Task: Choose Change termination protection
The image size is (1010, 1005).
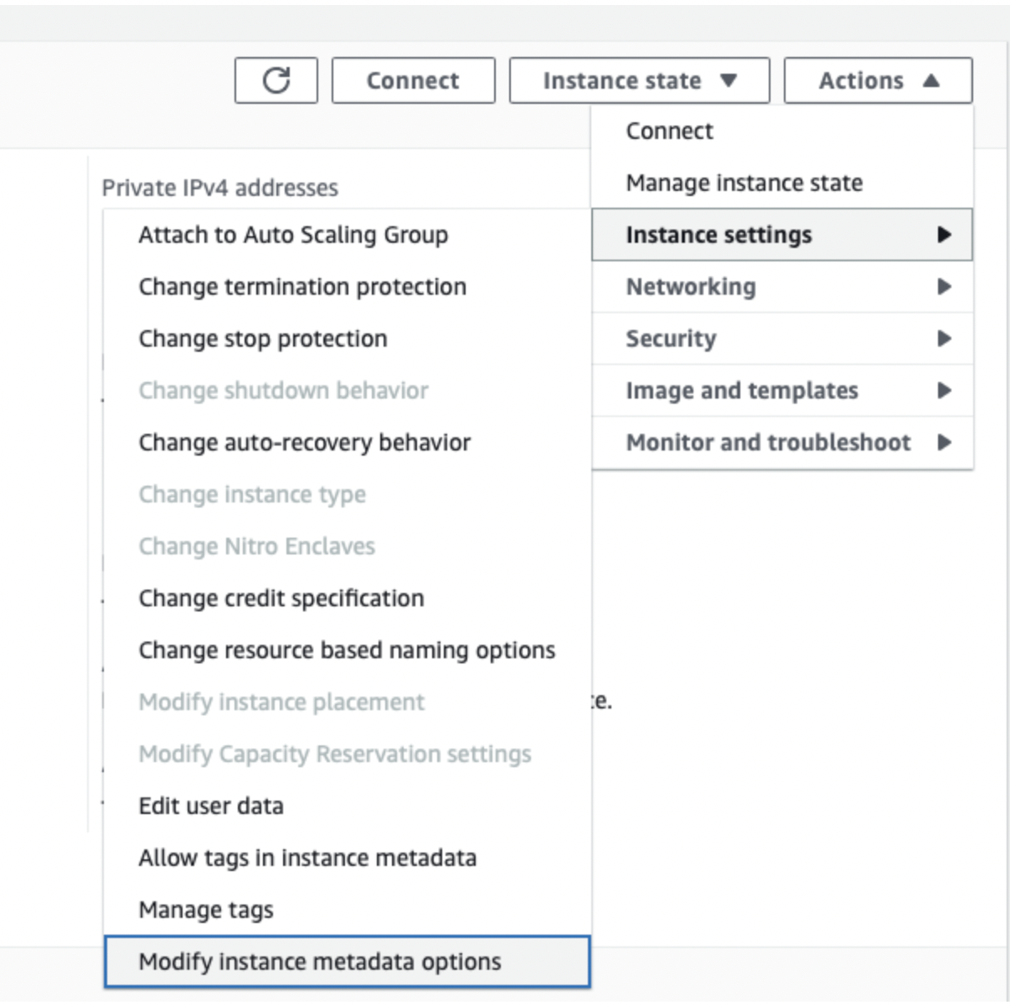Action: pyautogui.click(x=348, y=287)
